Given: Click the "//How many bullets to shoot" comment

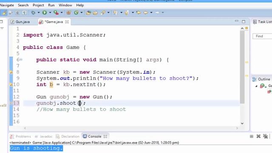Looking at the screenshot, I should pyautogui.click(x=81, y=109).
